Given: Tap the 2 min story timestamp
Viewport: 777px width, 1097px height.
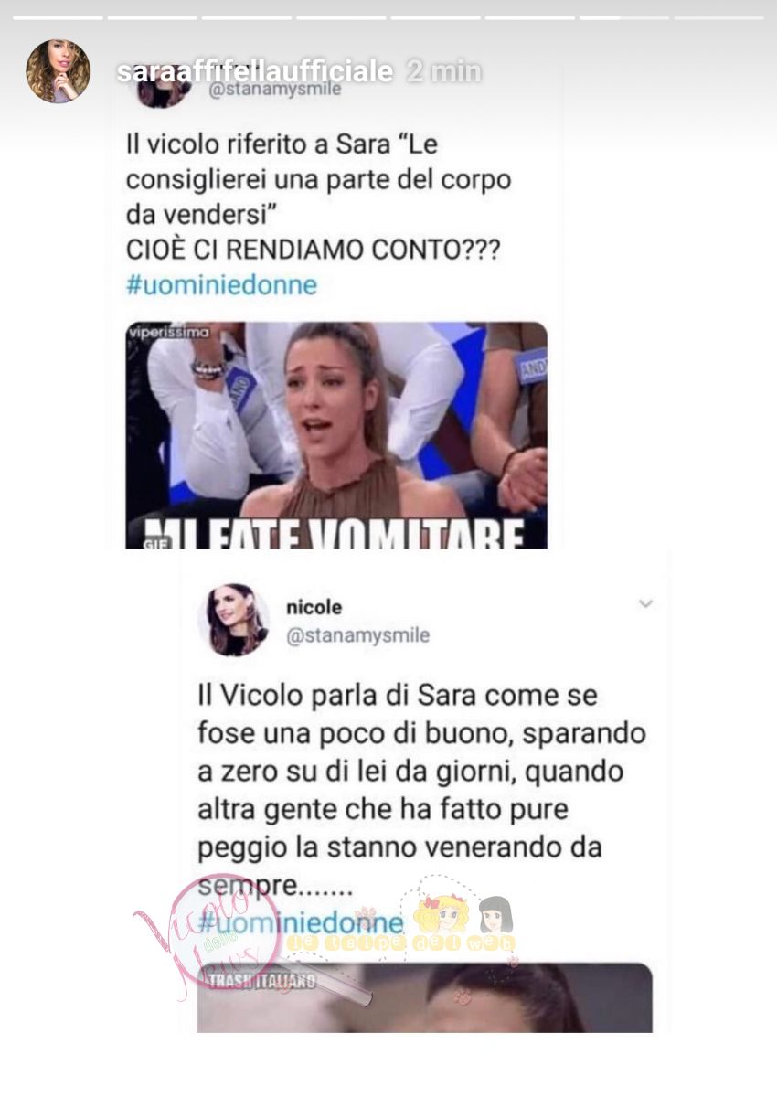Looking at the screenshot, I should [443, 71].
